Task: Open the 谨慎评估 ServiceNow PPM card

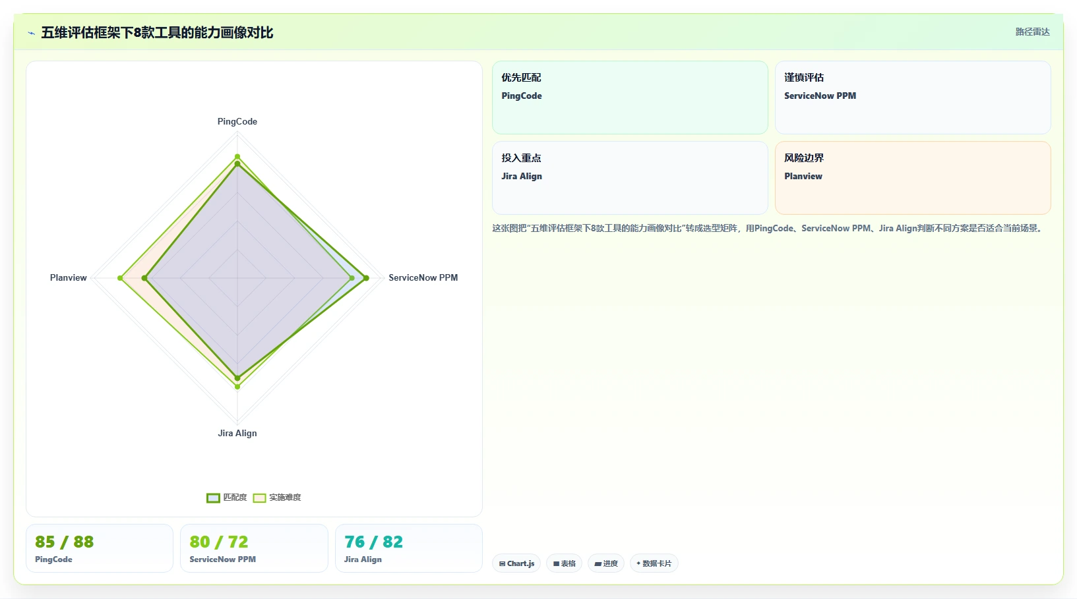Action: 913,98
